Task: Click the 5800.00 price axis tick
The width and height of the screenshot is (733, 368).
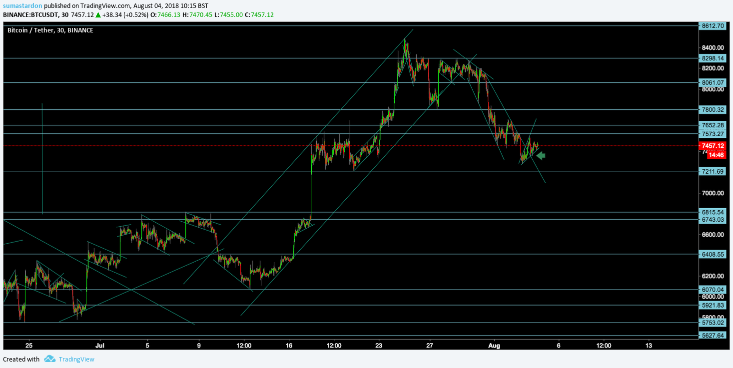Action: tap(713, 317)
